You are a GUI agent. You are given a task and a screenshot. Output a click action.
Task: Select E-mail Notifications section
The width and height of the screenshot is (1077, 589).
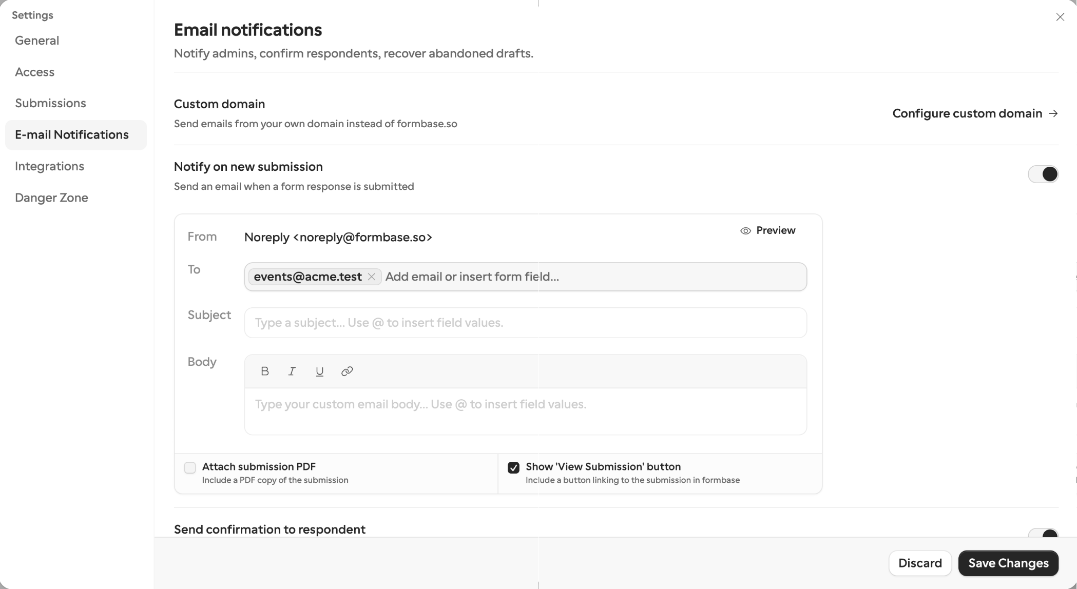76,135
